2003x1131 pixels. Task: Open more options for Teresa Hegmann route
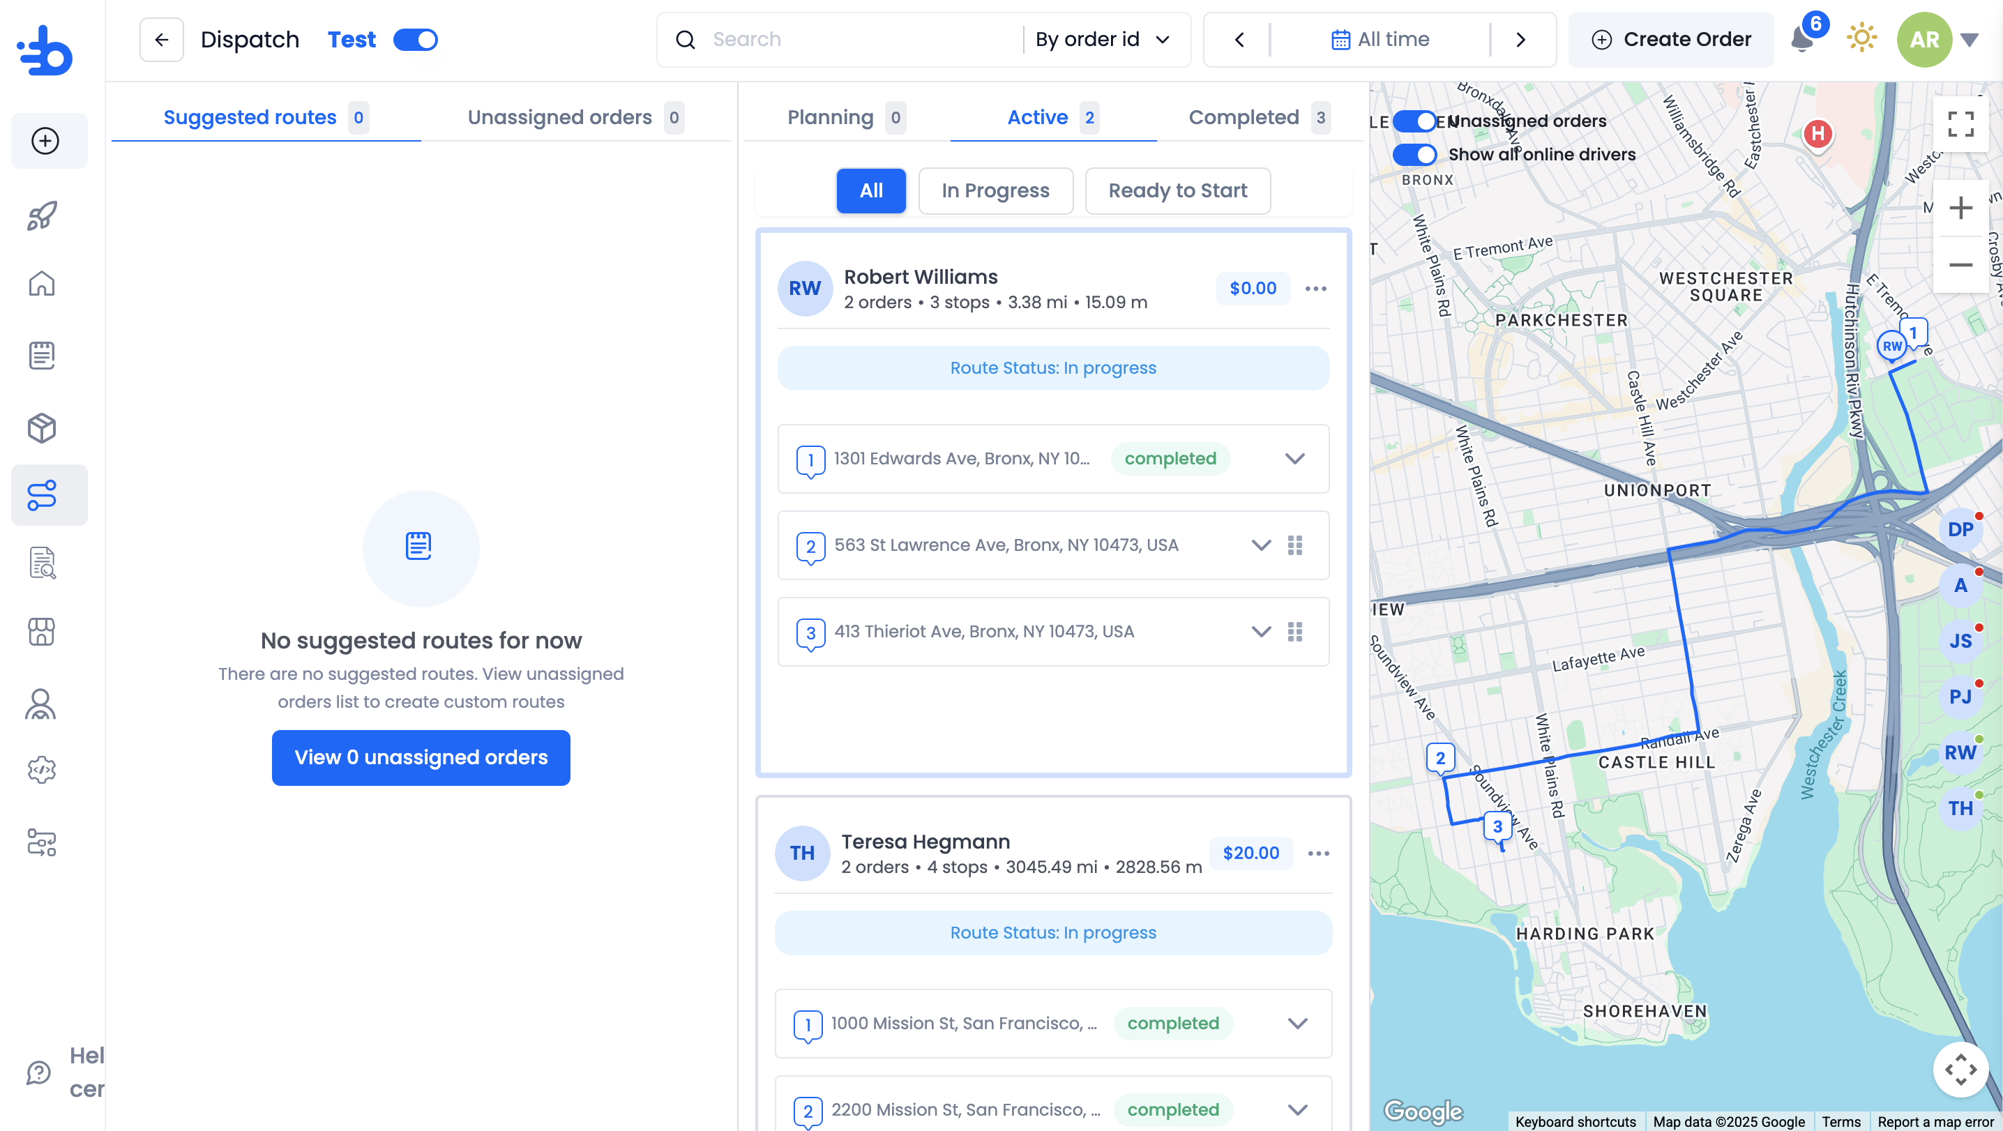pyautogui.click(x=1319, y=853)
